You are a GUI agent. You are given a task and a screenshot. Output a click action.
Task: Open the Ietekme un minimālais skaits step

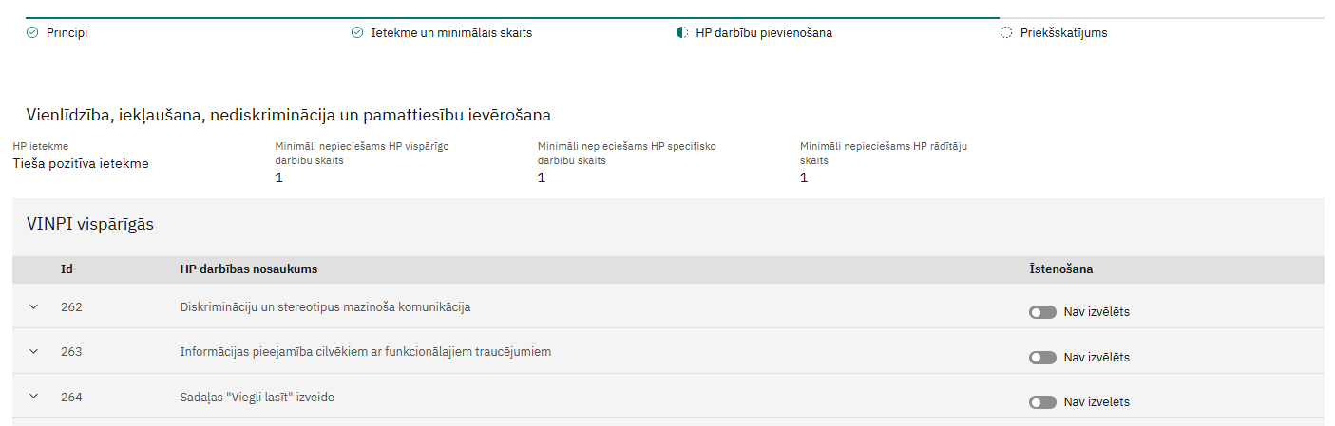pyautogui.click(x=451, y=32)
